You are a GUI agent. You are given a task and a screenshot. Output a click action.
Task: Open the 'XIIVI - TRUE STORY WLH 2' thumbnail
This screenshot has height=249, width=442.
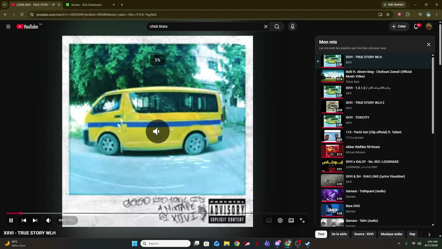tap(332, 106)
